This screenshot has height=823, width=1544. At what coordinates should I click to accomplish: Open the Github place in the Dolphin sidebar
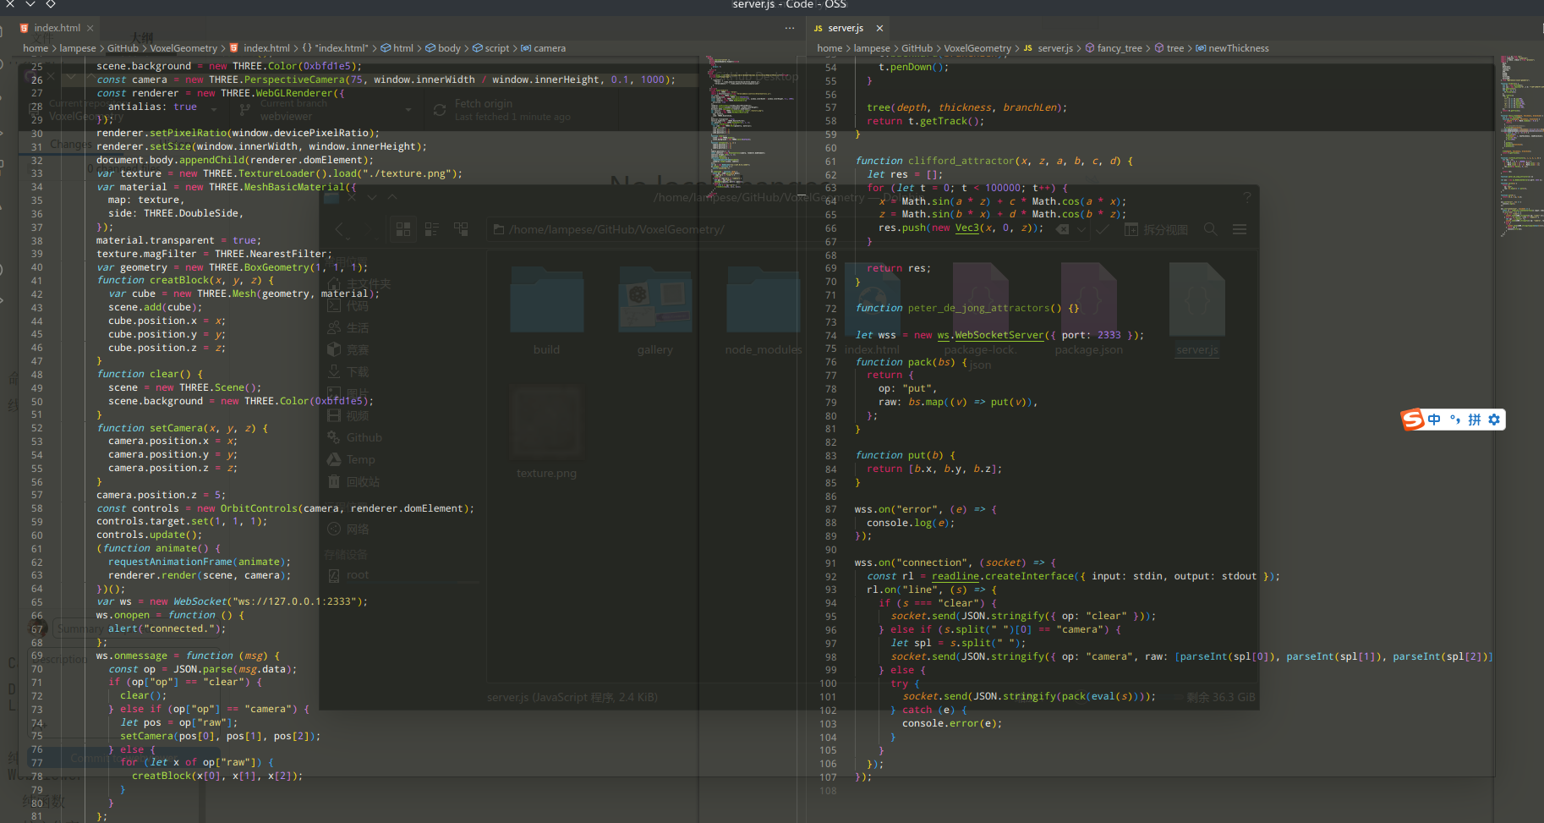[x=355, y=437]
